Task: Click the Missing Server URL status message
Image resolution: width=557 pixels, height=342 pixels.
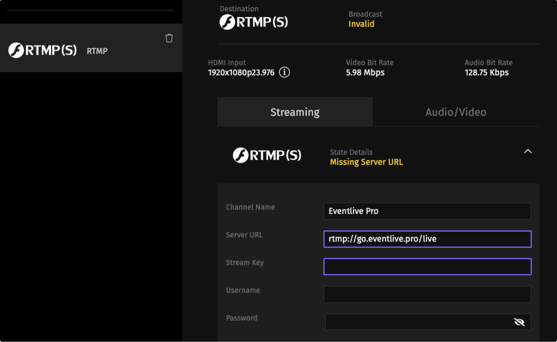Action: pyautogui.click(x=366, y=162)
